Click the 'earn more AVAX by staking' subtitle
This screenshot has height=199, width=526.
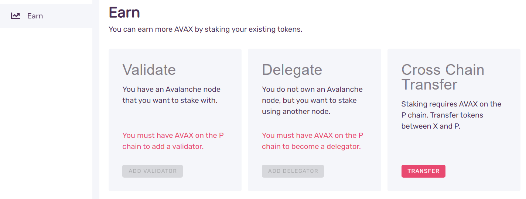[x=205, y=29]
